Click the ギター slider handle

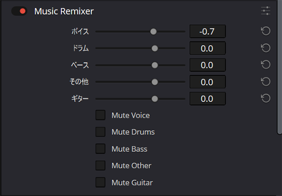tap(155, 99)
